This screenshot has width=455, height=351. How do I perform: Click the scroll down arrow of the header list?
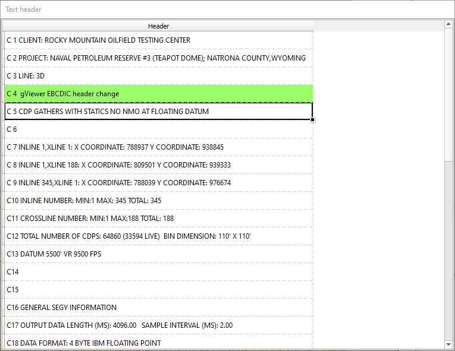[448, 344]
